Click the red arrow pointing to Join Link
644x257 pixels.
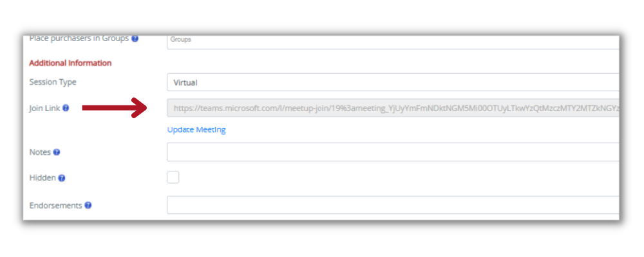click(x=115, y=108)
